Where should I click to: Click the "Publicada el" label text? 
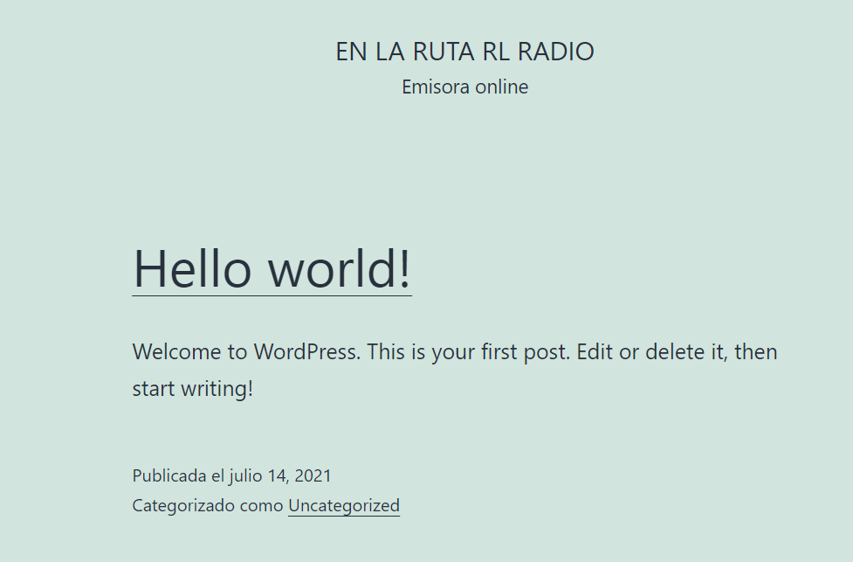tap(178, 476)
